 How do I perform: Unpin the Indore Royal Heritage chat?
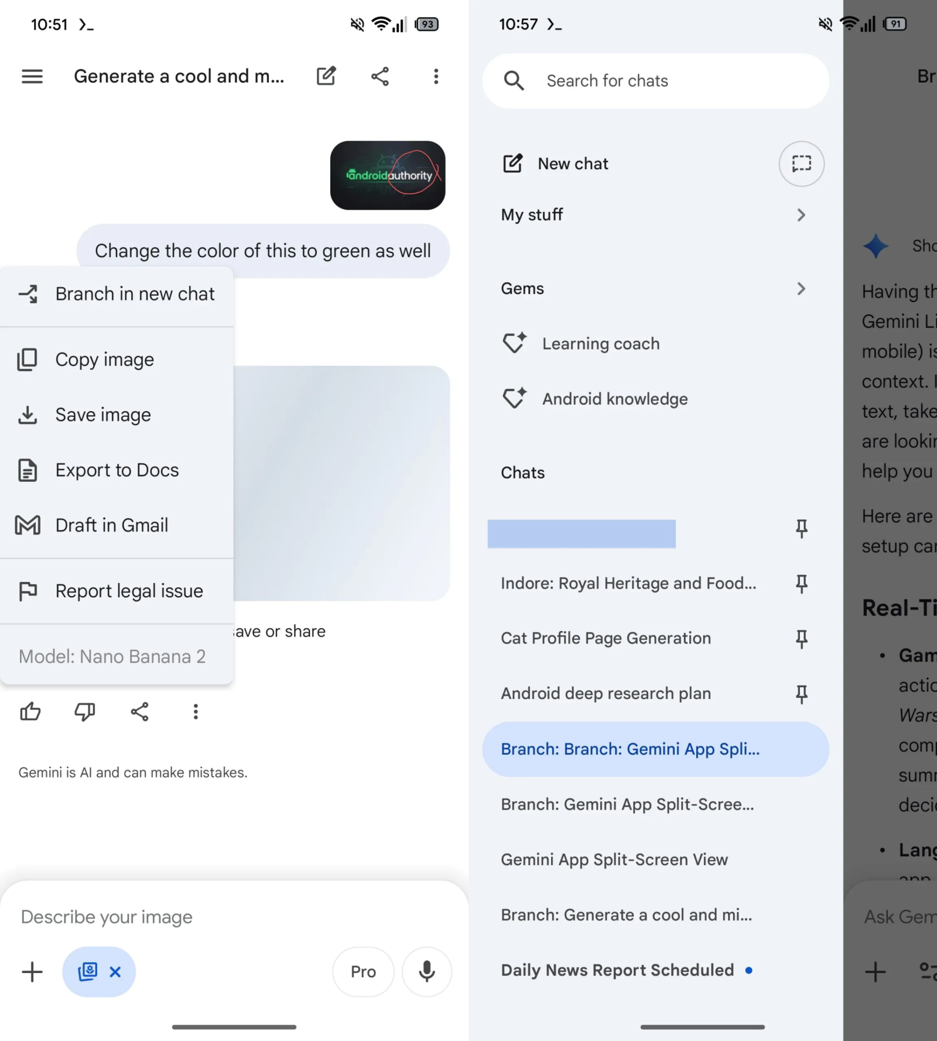(801, 584)
